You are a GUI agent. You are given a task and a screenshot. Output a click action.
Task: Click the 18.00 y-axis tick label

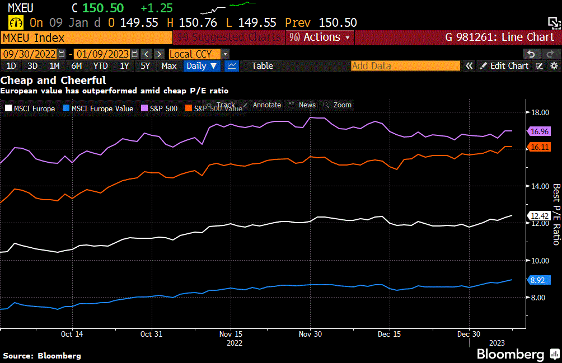pyautogui.click(x=540, y=112)
